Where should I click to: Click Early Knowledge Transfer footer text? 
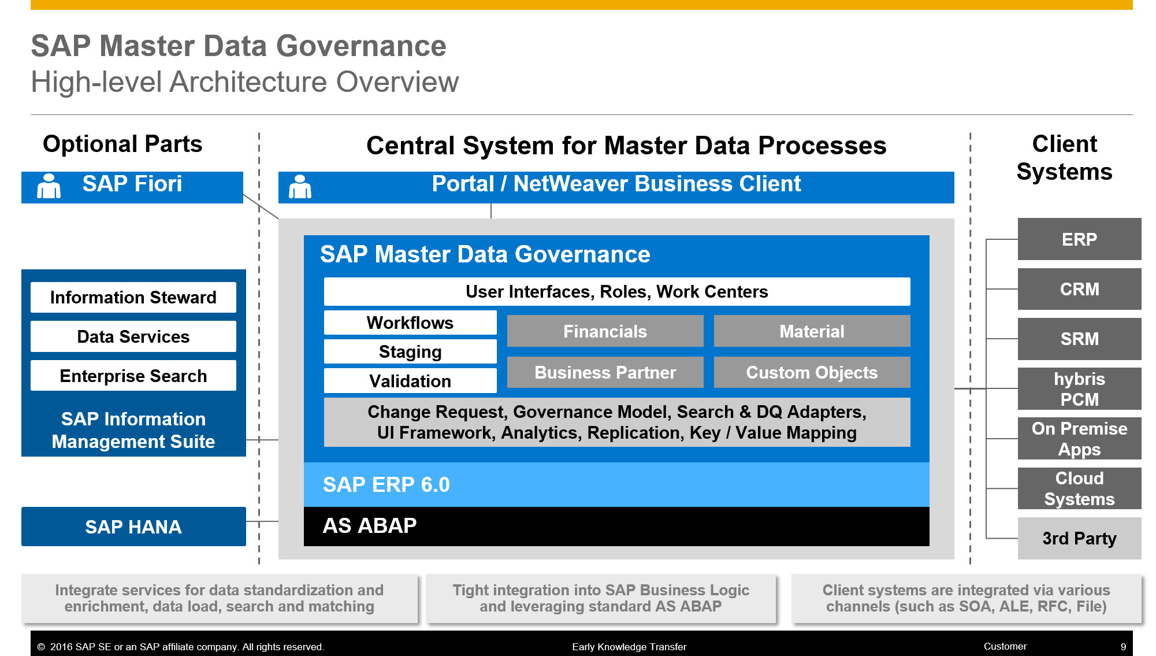coord(629,647)
